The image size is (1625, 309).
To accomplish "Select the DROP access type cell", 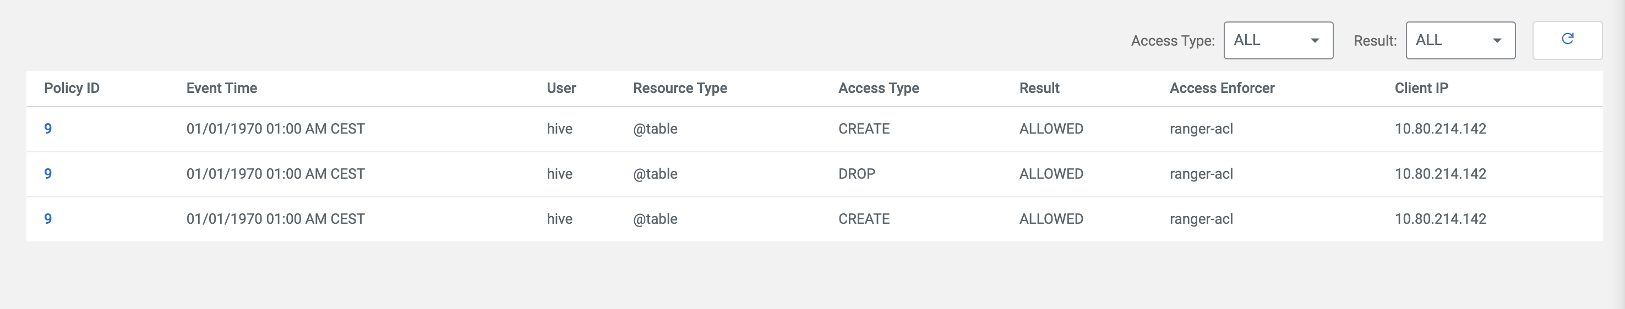I will click(857, 174).
